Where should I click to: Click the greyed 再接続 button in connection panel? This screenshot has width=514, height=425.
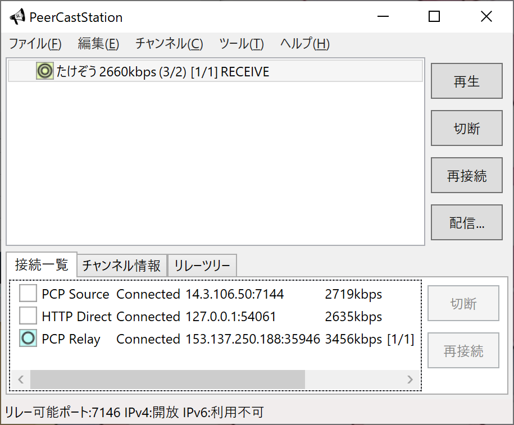(x=463, y=350)
